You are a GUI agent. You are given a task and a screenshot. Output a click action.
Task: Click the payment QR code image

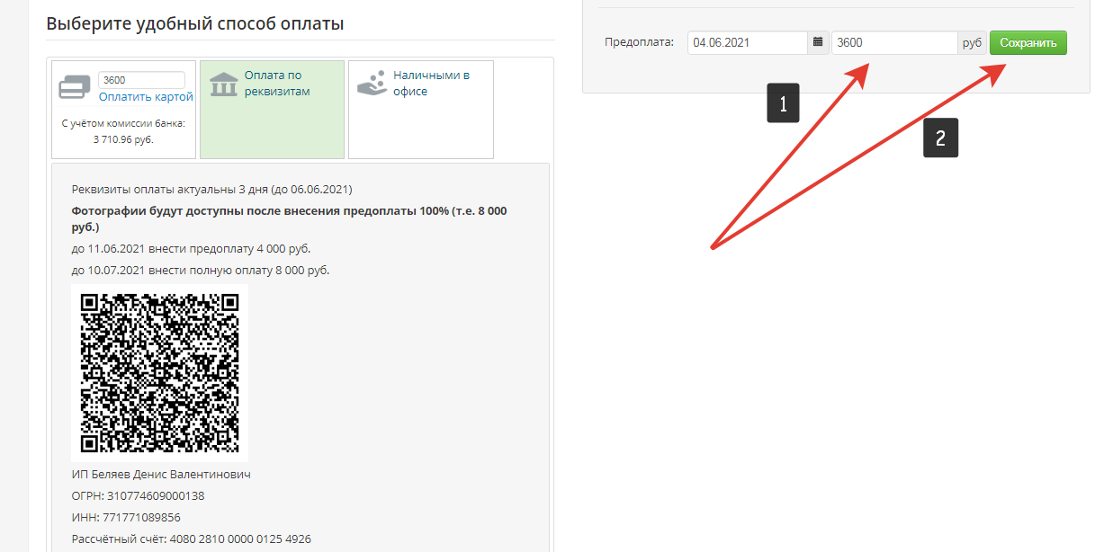pos(159,373)
